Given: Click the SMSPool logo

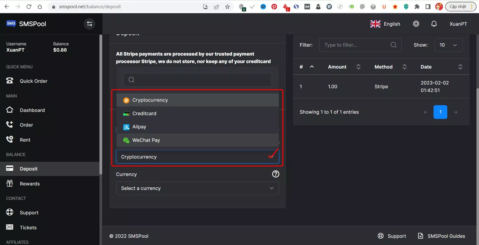Looking at the screenshot, I should tap(26, 24).
